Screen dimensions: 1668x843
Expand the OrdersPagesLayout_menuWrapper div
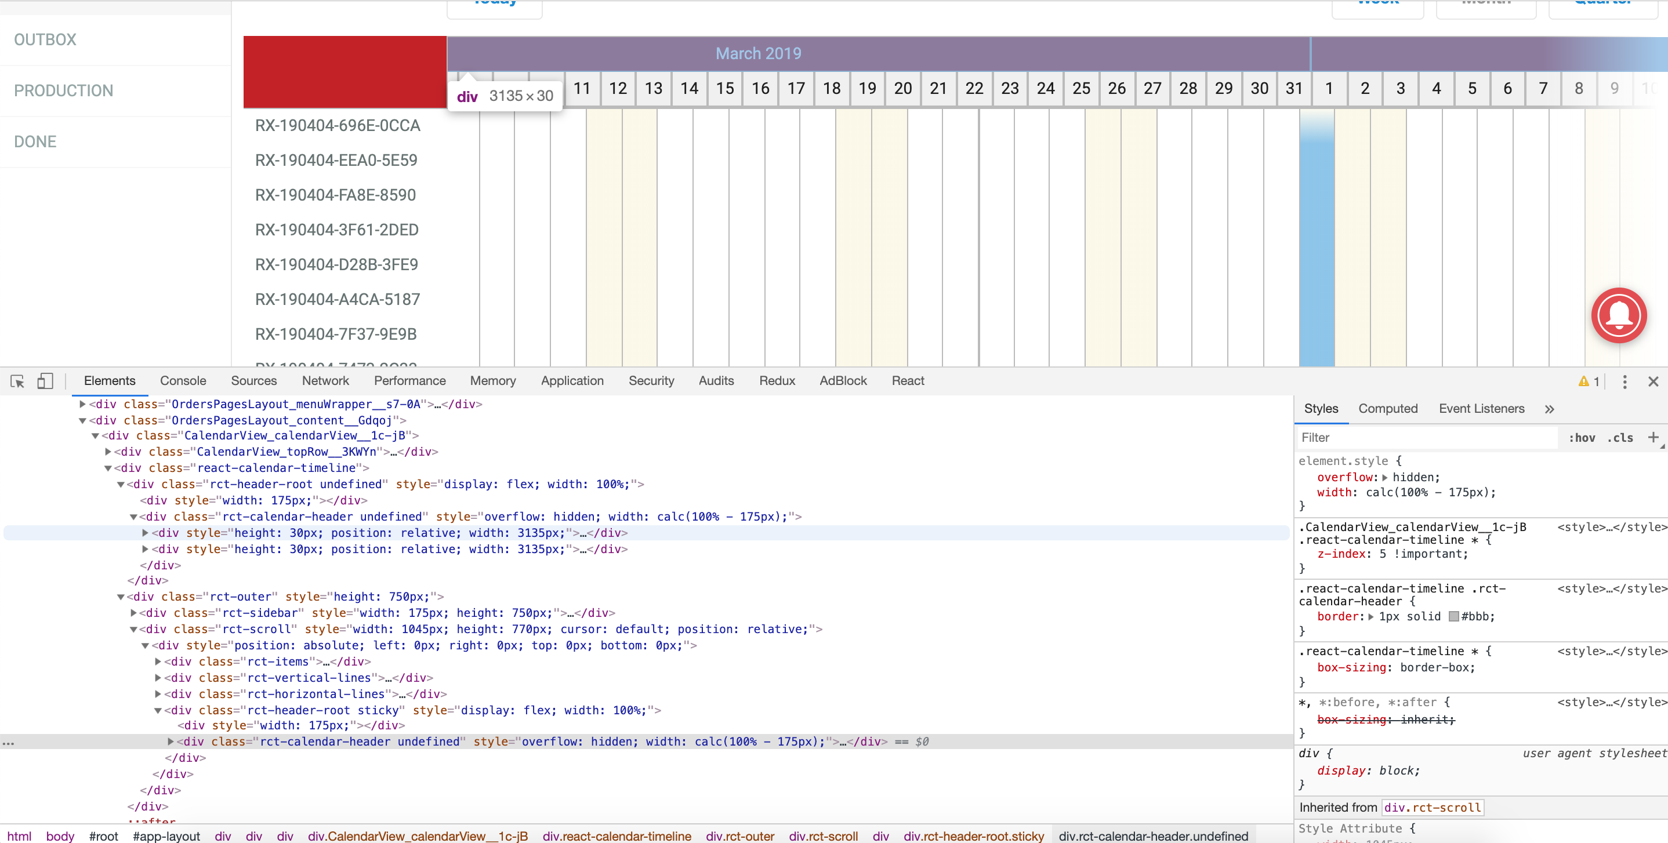tap(82, 404)
